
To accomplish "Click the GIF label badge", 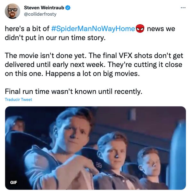I will (x=14, y=182).
